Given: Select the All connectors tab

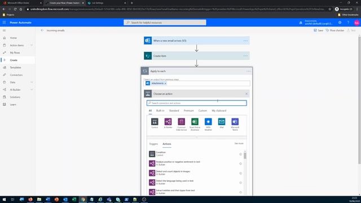Looking at the screenshot, I should tap(150, 111).
